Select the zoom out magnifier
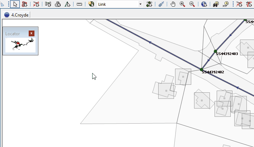Screen dimensions: 254x147 (x=192, y=4)
